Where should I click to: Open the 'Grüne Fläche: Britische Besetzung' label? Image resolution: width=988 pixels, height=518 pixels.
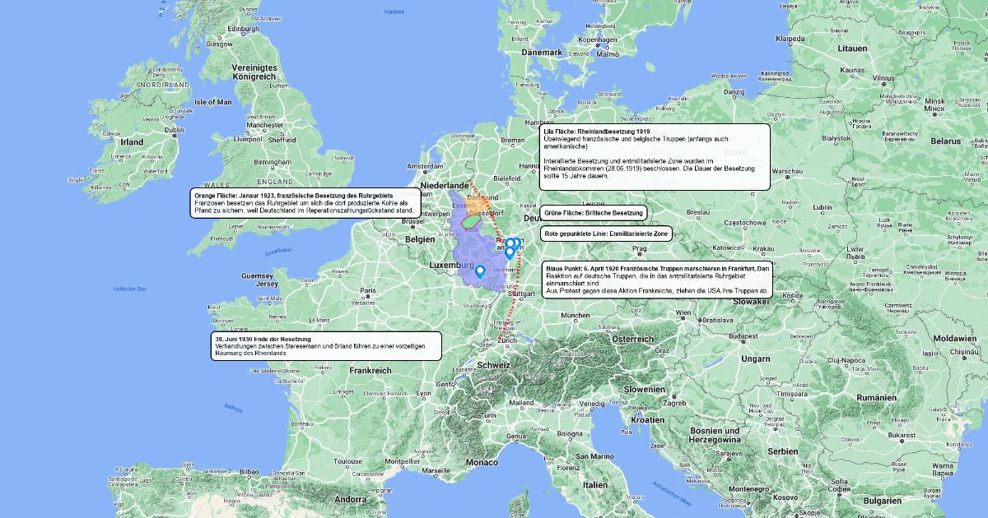pos(594,213)
